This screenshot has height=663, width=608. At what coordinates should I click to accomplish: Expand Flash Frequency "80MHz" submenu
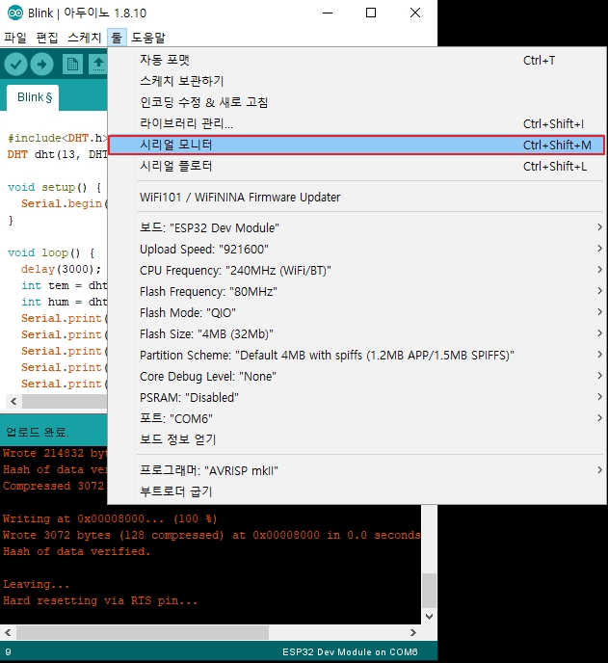point(357,291)
